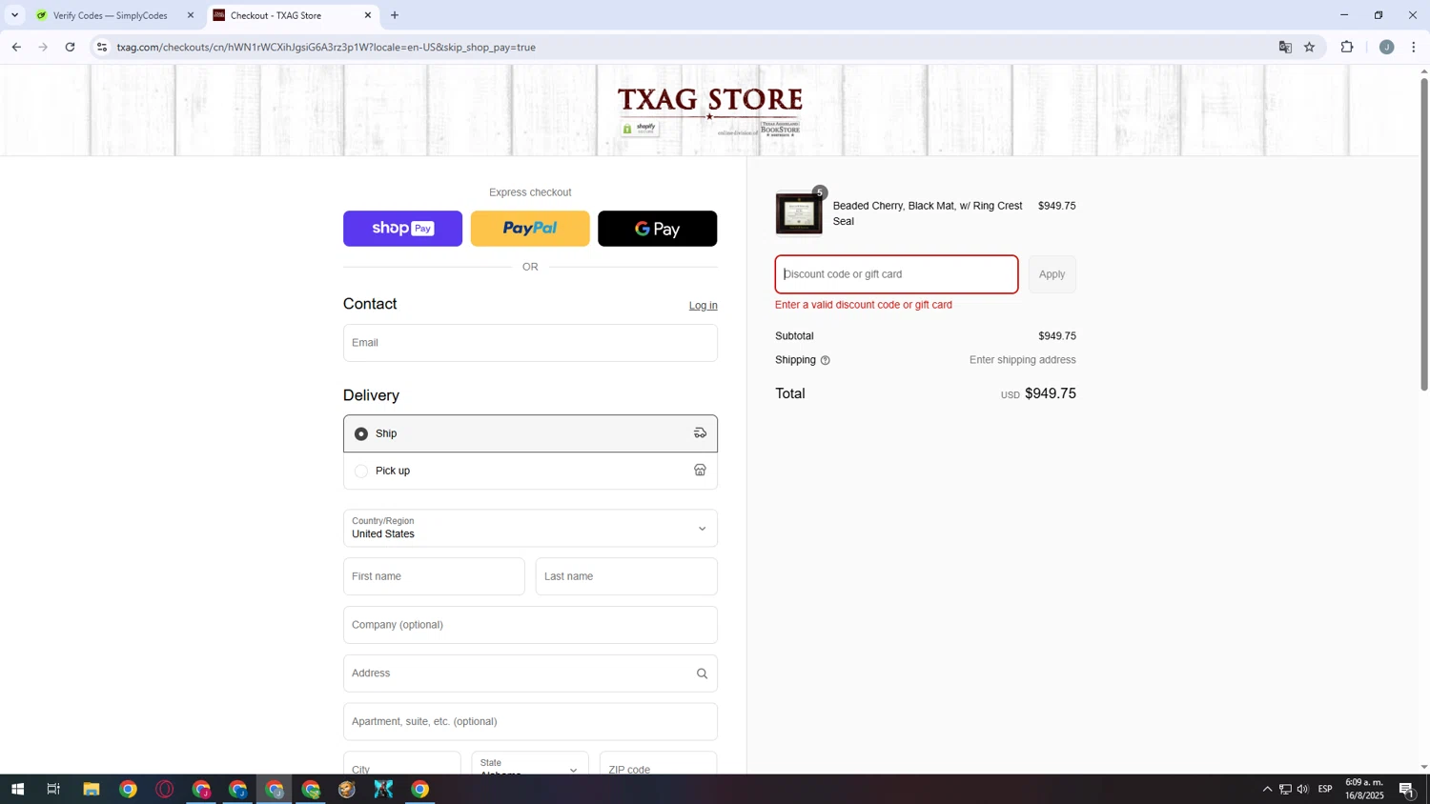
Task: Click the Apply discount button
Action: tap(1052, 274)
